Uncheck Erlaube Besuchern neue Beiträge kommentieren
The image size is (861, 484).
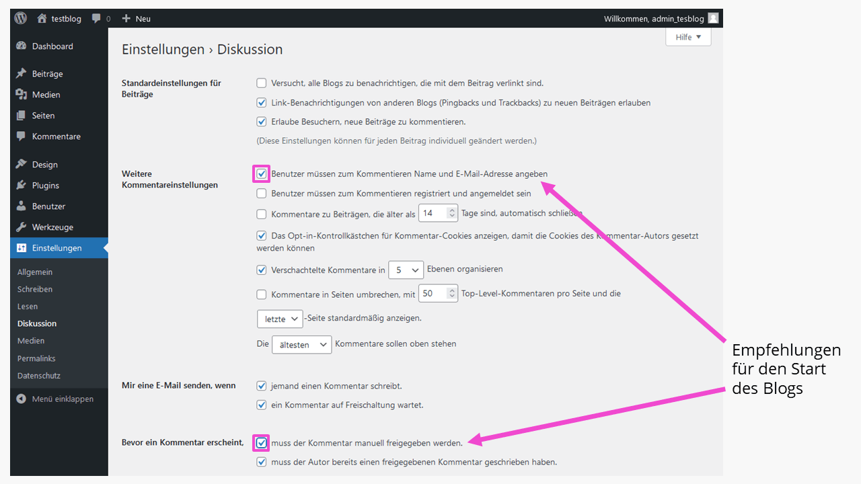[262, 122]
